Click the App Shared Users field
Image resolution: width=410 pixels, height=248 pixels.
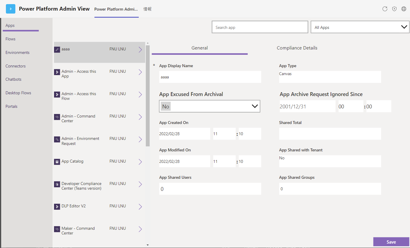[210, 189]
